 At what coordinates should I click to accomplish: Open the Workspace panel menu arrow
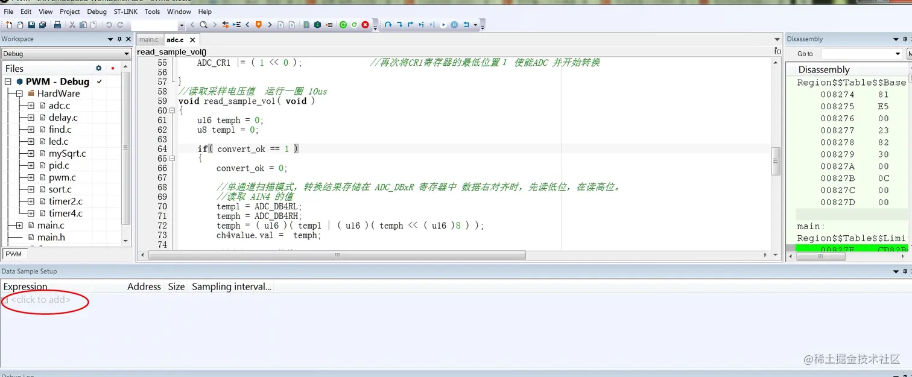(x=110, y=39)
